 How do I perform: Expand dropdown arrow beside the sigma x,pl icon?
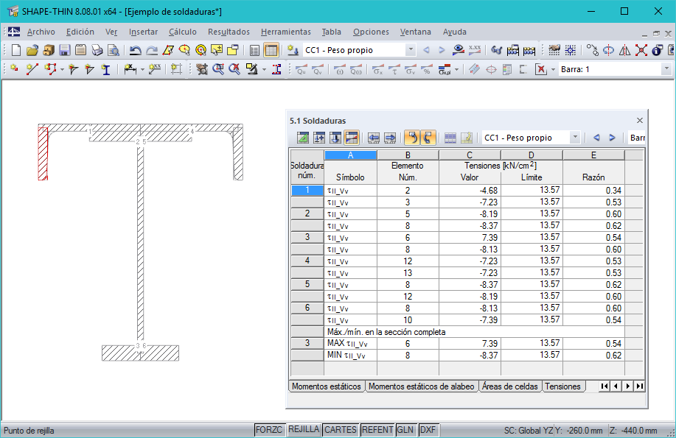456,69
